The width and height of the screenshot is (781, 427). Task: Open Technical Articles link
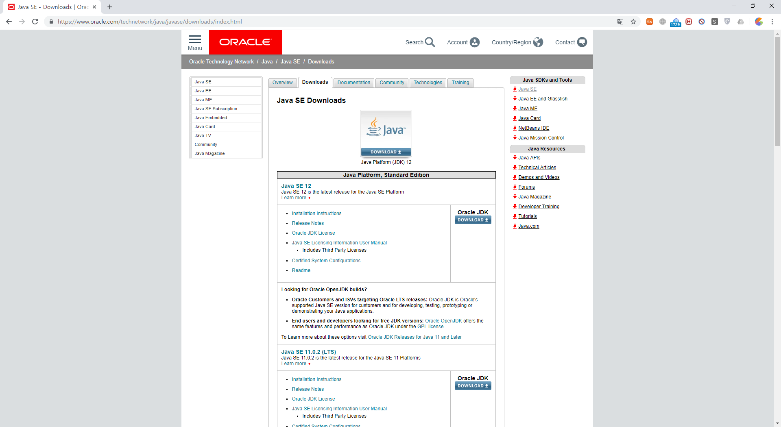[x=537, y=168]
